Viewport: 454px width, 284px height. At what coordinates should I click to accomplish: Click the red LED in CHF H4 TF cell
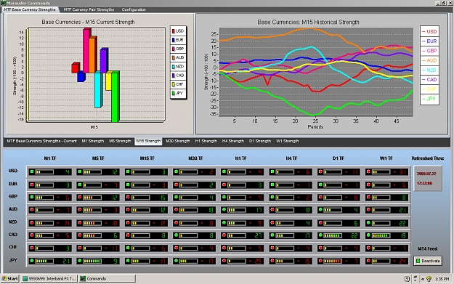coord(272,248)
